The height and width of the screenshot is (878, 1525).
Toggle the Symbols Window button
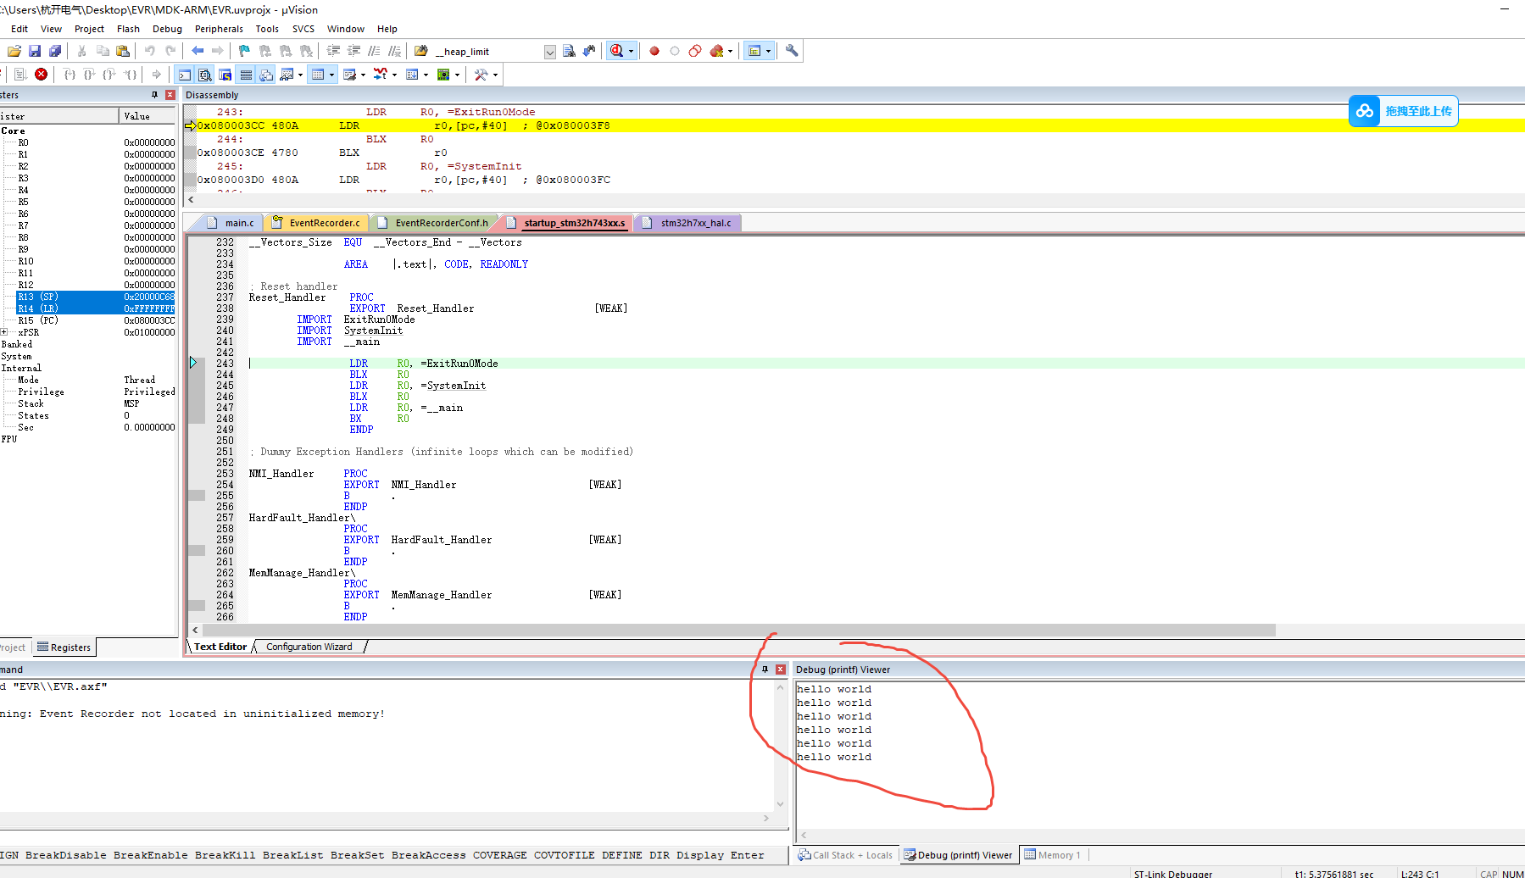225,75
